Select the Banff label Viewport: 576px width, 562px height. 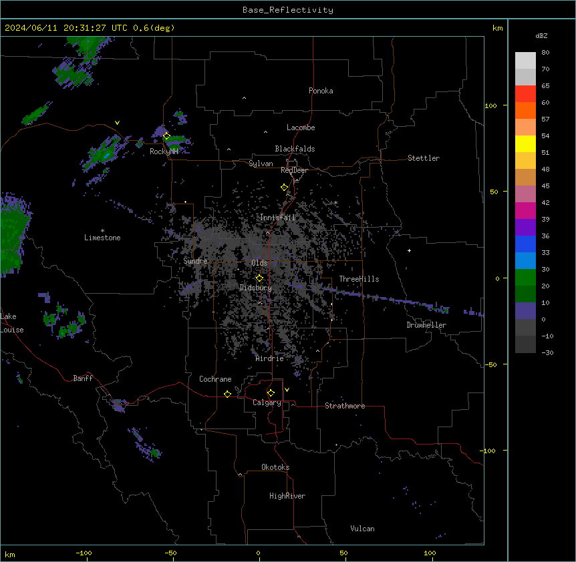[83, 378]
